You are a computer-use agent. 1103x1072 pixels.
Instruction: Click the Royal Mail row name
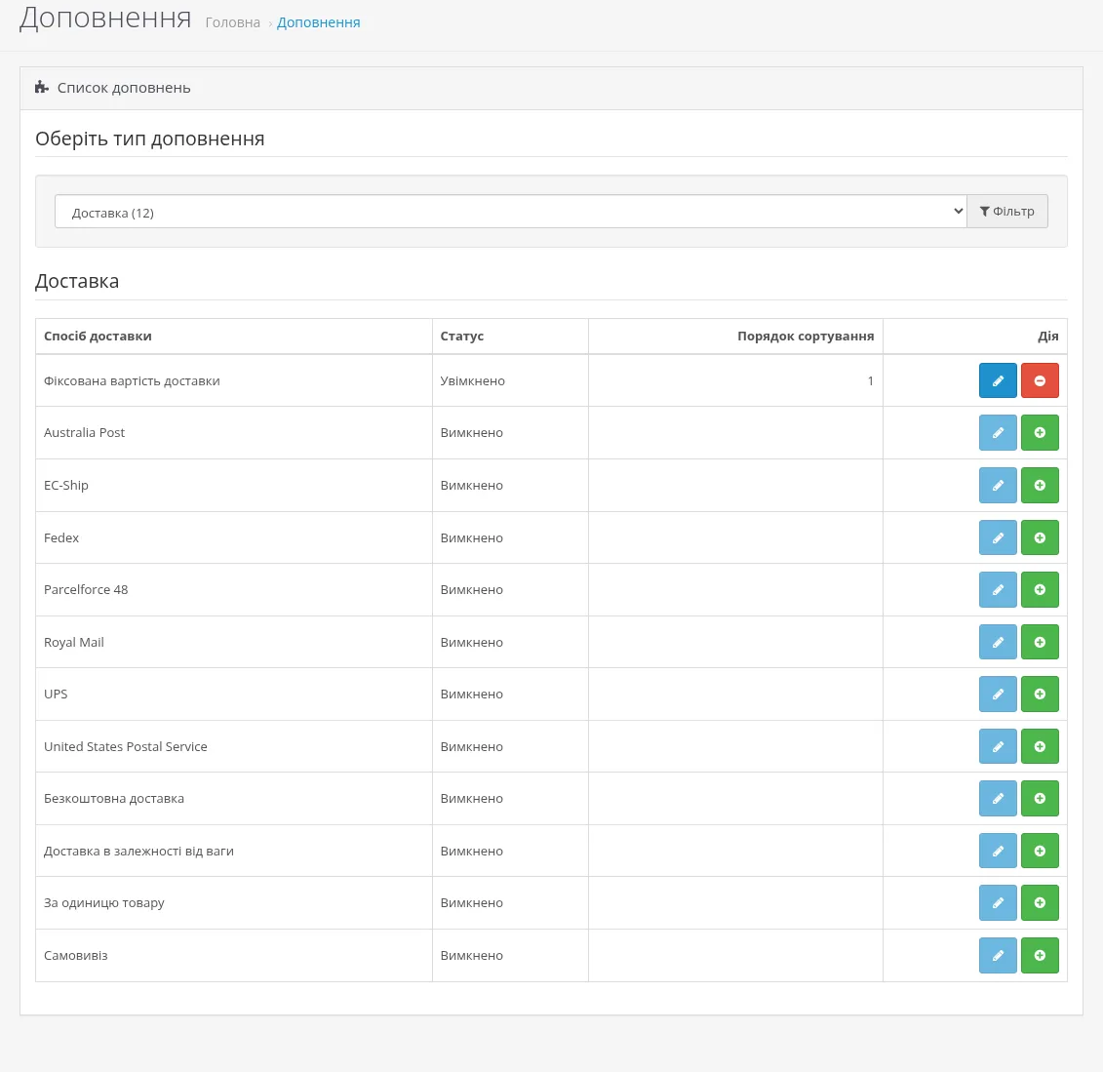[x=74, y=642]
